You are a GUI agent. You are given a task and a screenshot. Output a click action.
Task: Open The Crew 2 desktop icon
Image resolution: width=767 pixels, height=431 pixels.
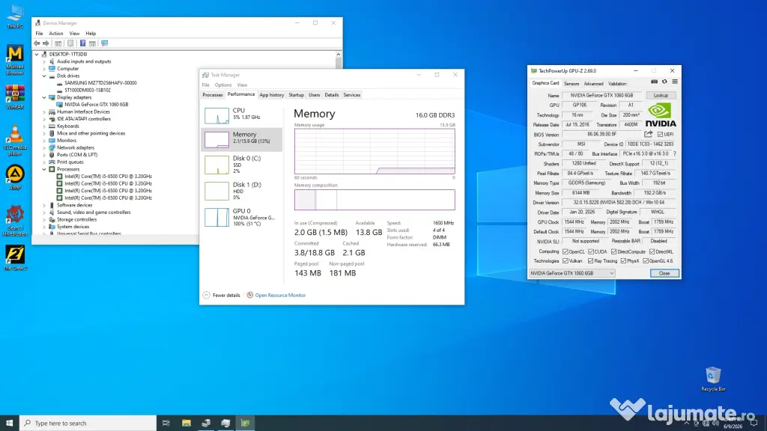point(15,257)
